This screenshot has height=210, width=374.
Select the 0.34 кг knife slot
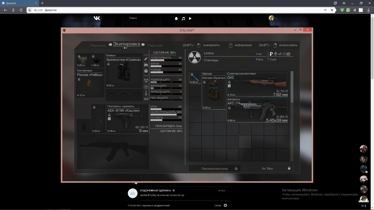tap(98, 119)
